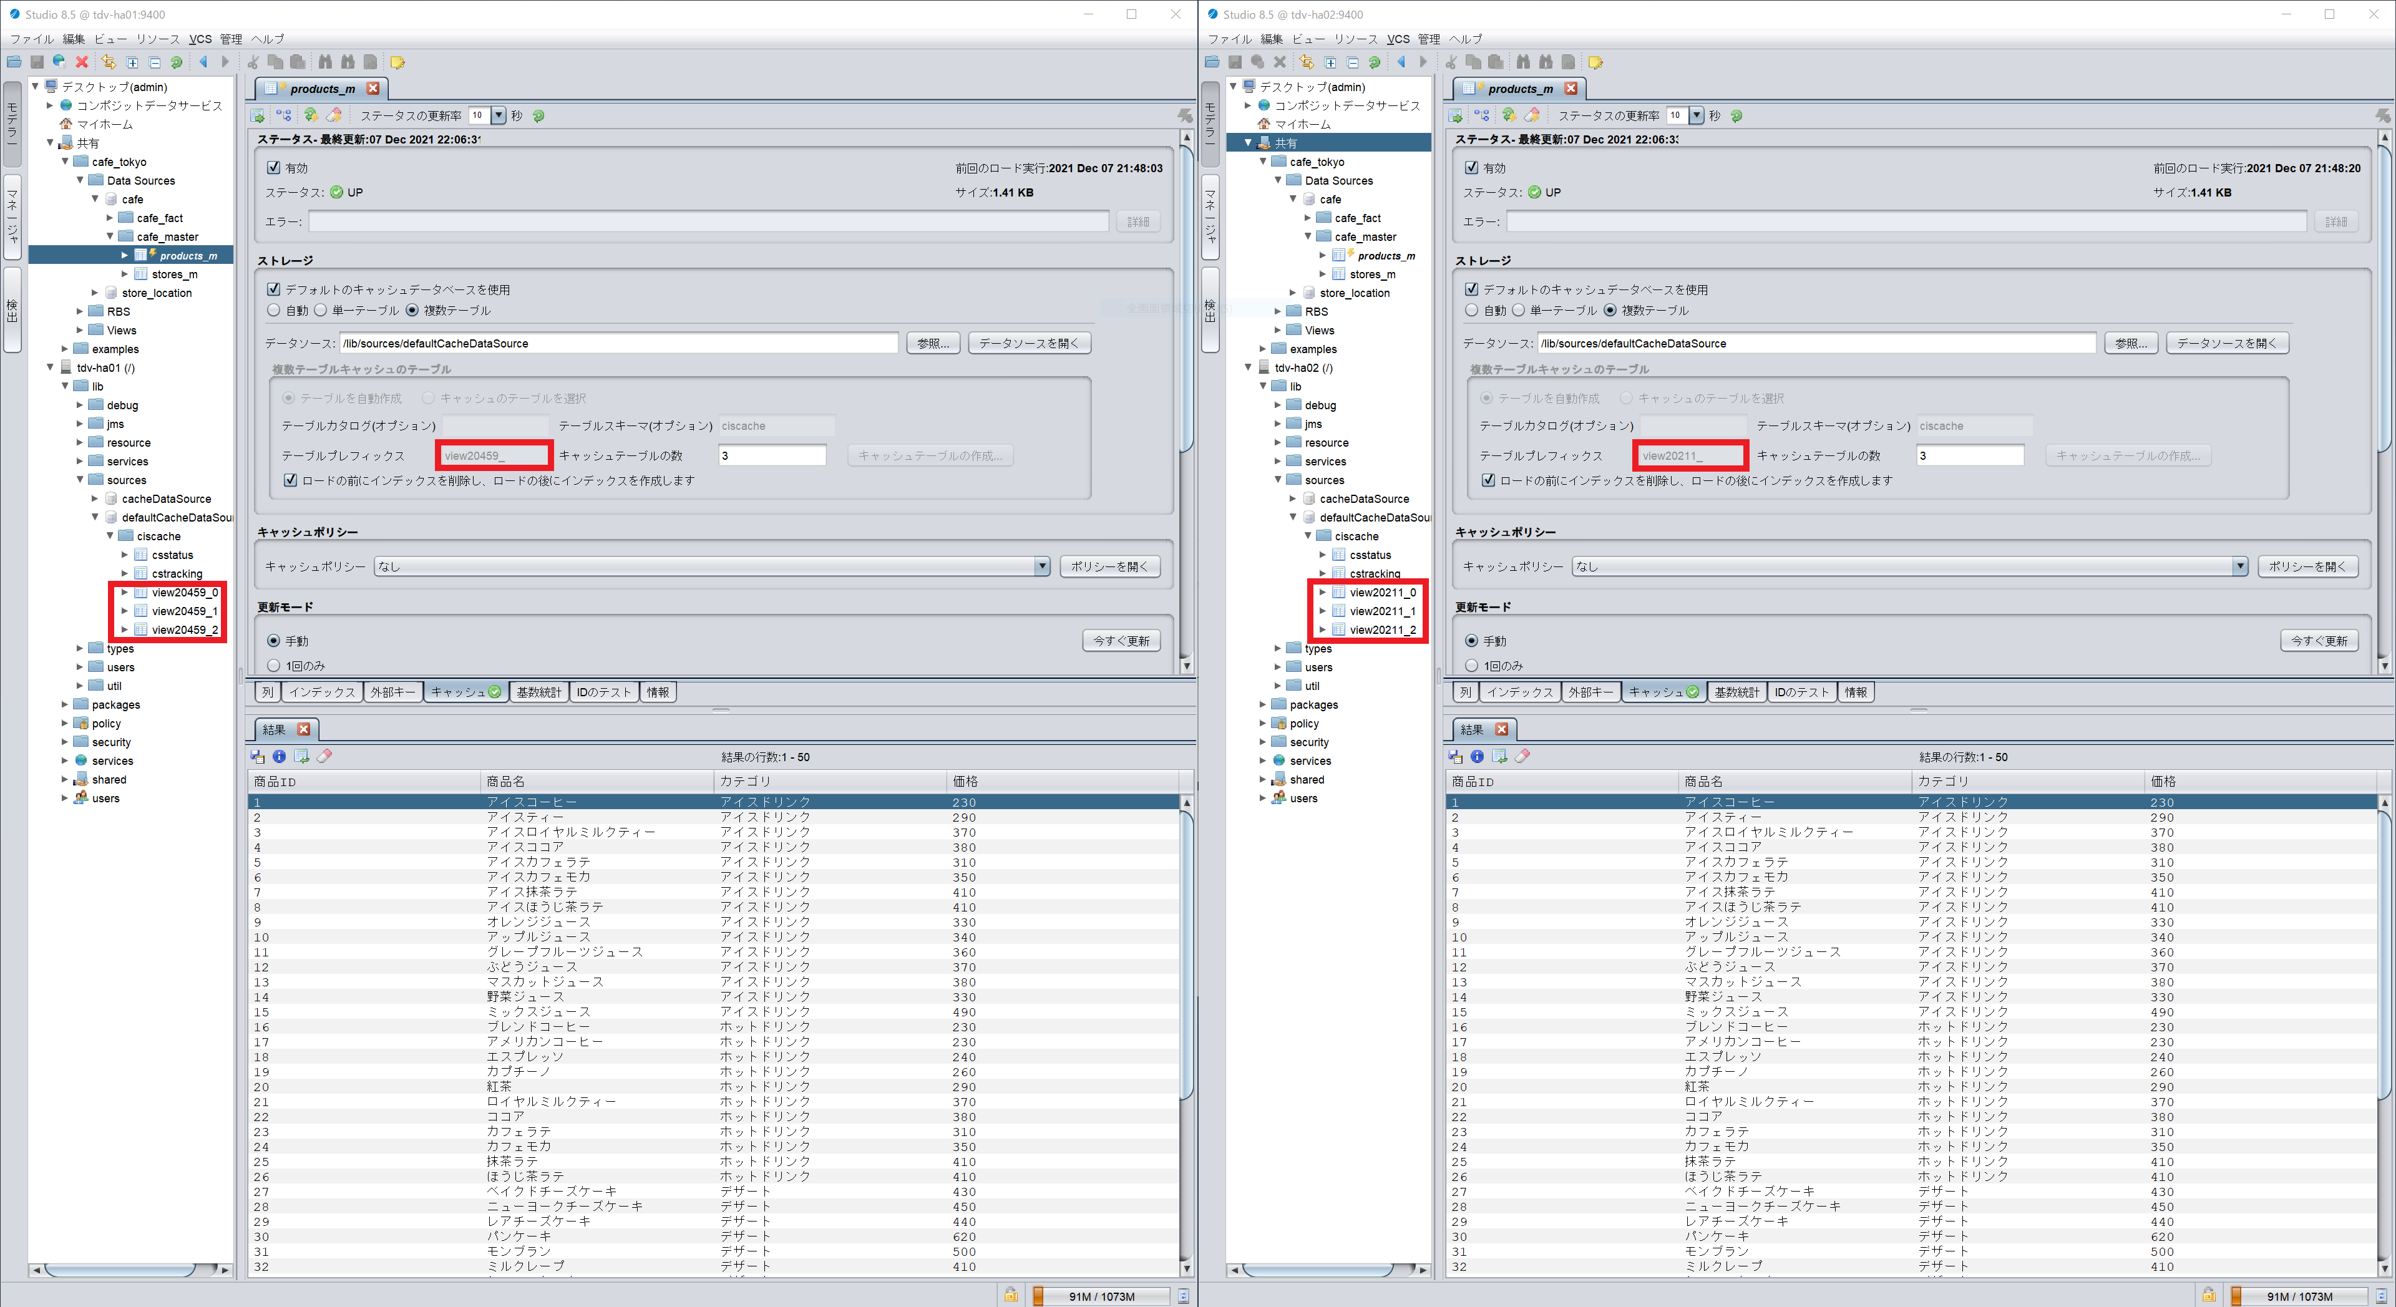
Task: Toggle デフォルトのキャッシュデータベースを使用 checkbox in tdv-ha01
Action: pyautogui.click(x=273, y=289)
